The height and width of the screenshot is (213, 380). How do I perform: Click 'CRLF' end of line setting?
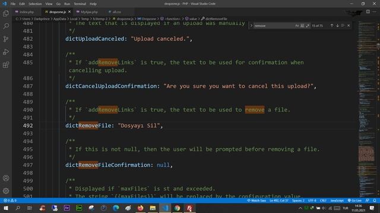323,201
